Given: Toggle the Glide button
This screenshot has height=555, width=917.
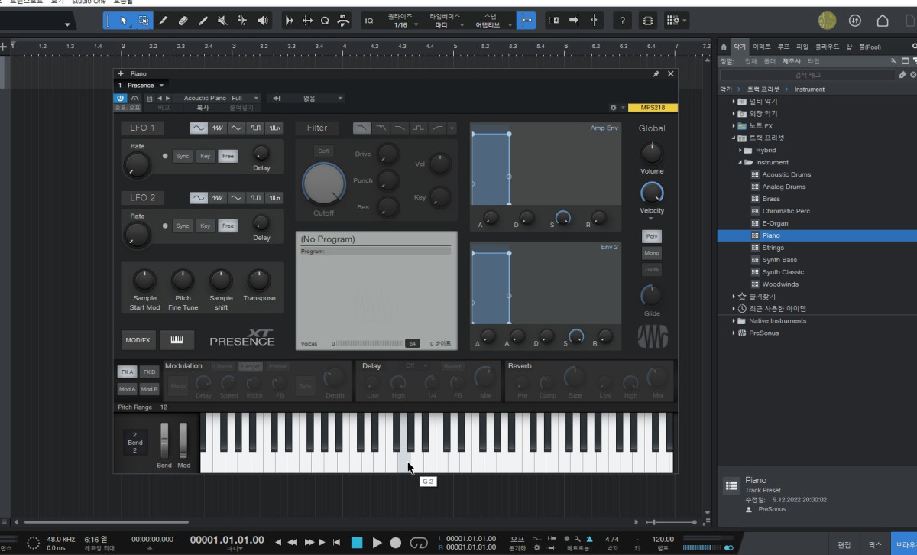Looking at the screenshot, I should (x=652, y=270).
